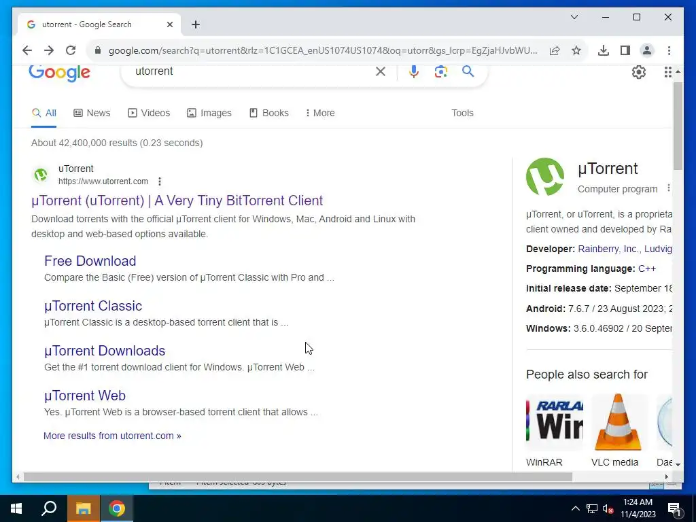
Task: Switch to the Images tab
Action: tap(209, 114)
